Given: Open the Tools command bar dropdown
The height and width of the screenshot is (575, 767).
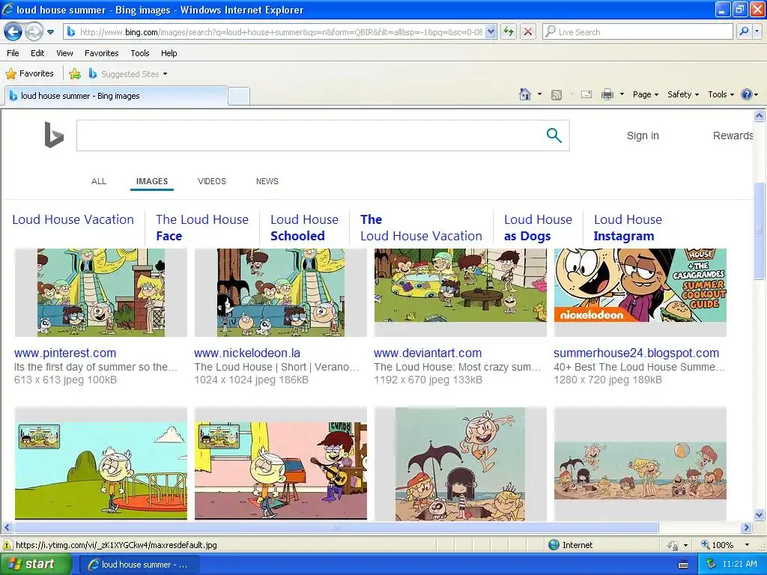Looking at the screenshot, I should pyautogui.click(x=721, y=94).
